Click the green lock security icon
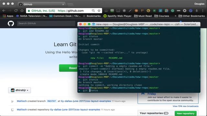 (29, 11)
